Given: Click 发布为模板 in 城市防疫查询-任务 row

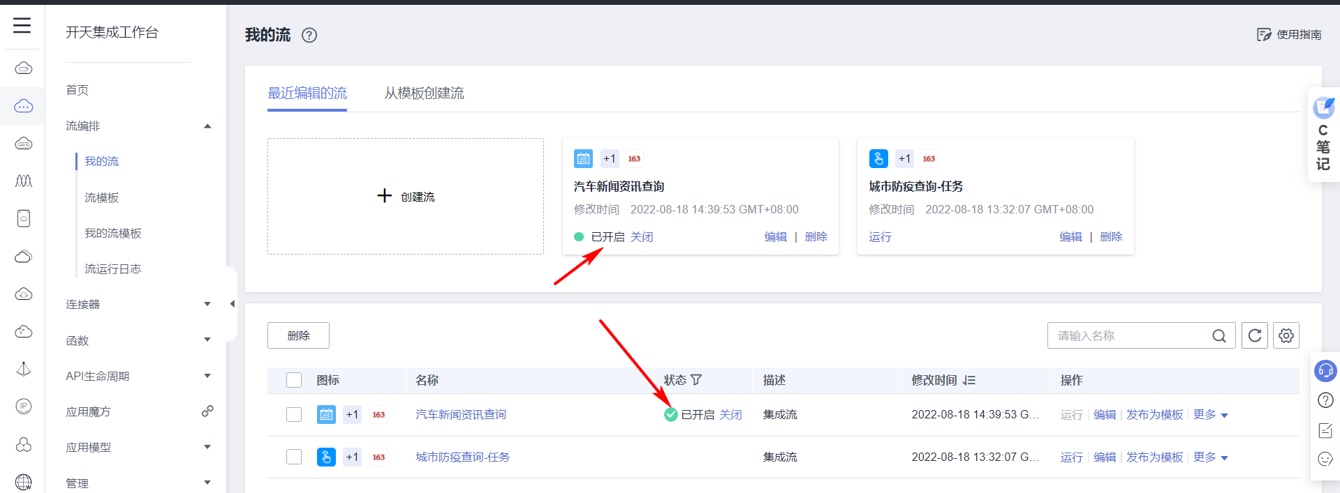Looking at the screenshot, I should (1155, 457).
